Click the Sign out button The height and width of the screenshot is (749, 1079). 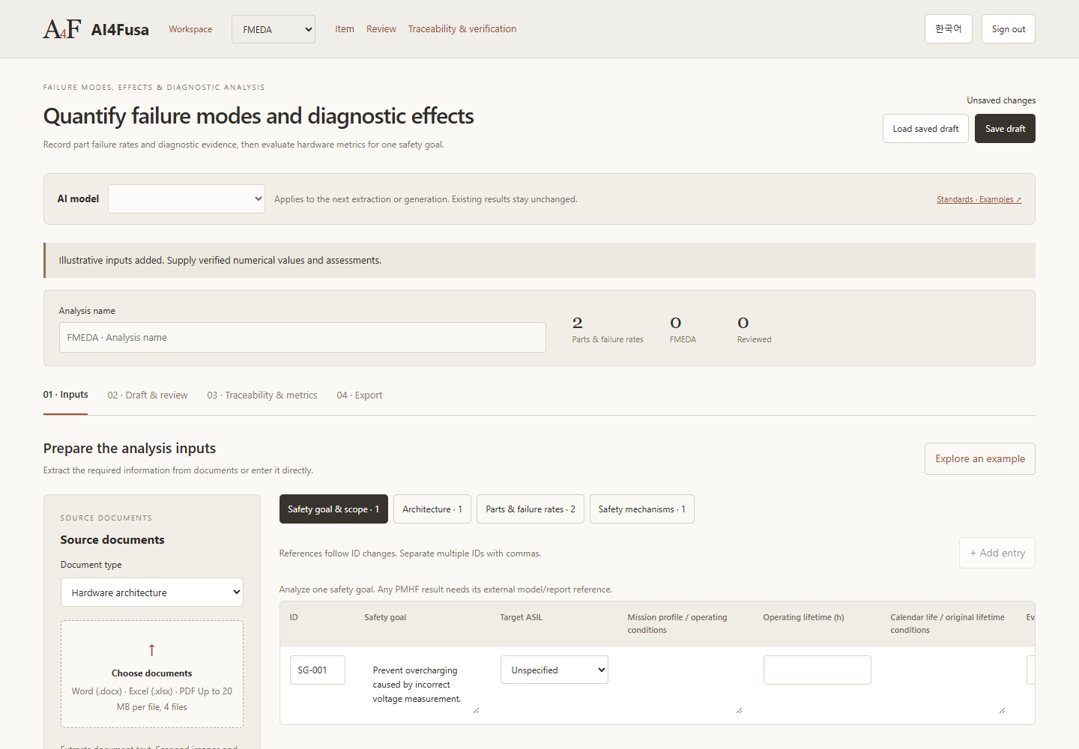pyautogui.click(x=1009, y=29)
